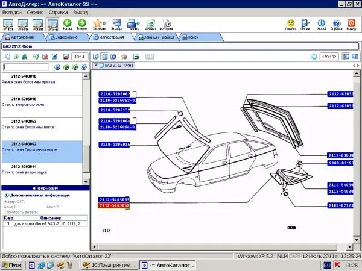
Task: Open the Сервис menu
Action: [x=35, y=12]
